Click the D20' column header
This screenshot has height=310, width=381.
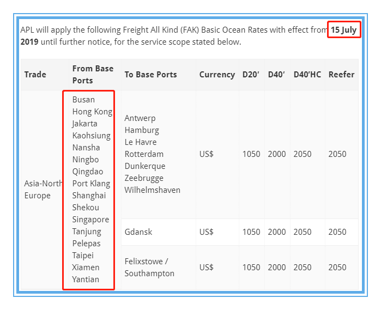(x=251, y=75)
